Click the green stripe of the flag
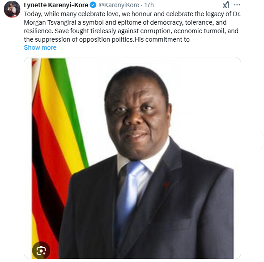Screen dimensions: 264x262 (71, 108)
